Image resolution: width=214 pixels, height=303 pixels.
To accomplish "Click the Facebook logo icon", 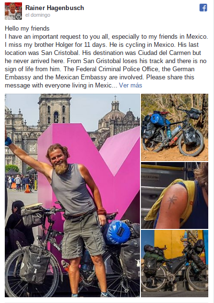I will pos(203,8).
